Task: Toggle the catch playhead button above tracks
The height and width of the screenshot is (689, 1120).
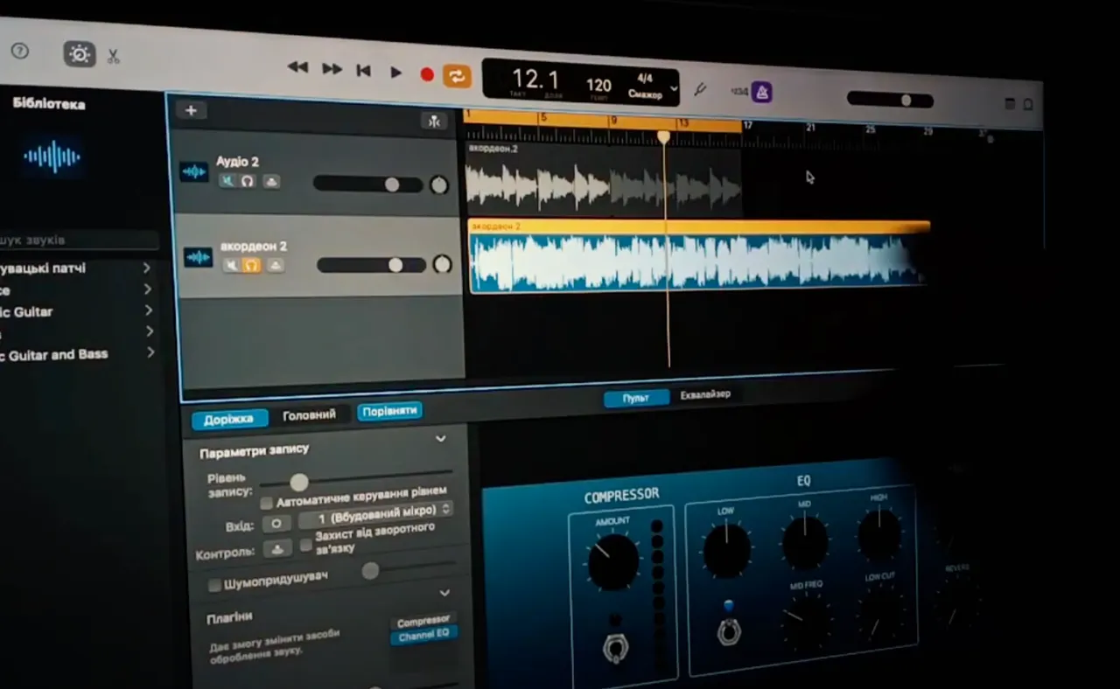Action: [434, 121]
